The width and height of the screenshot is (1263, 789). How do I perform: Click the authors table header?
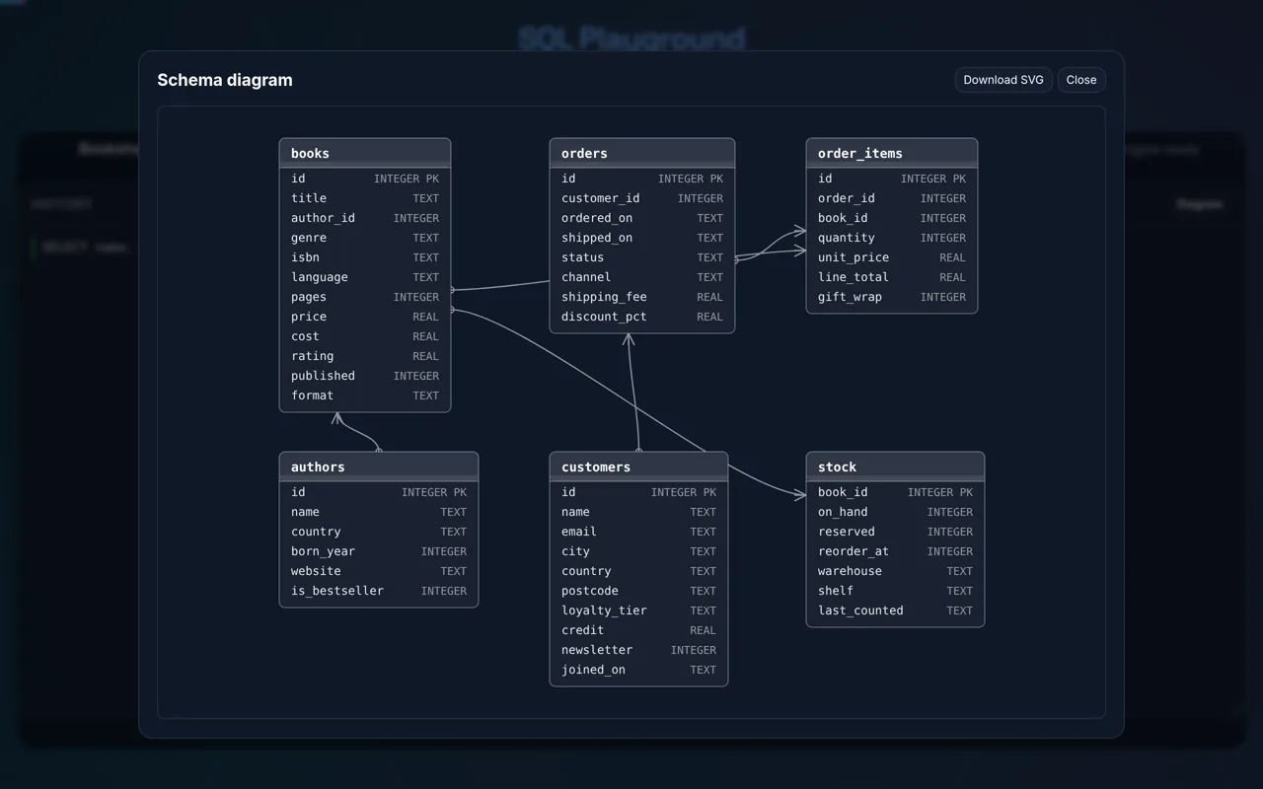[x=379, y=466]
